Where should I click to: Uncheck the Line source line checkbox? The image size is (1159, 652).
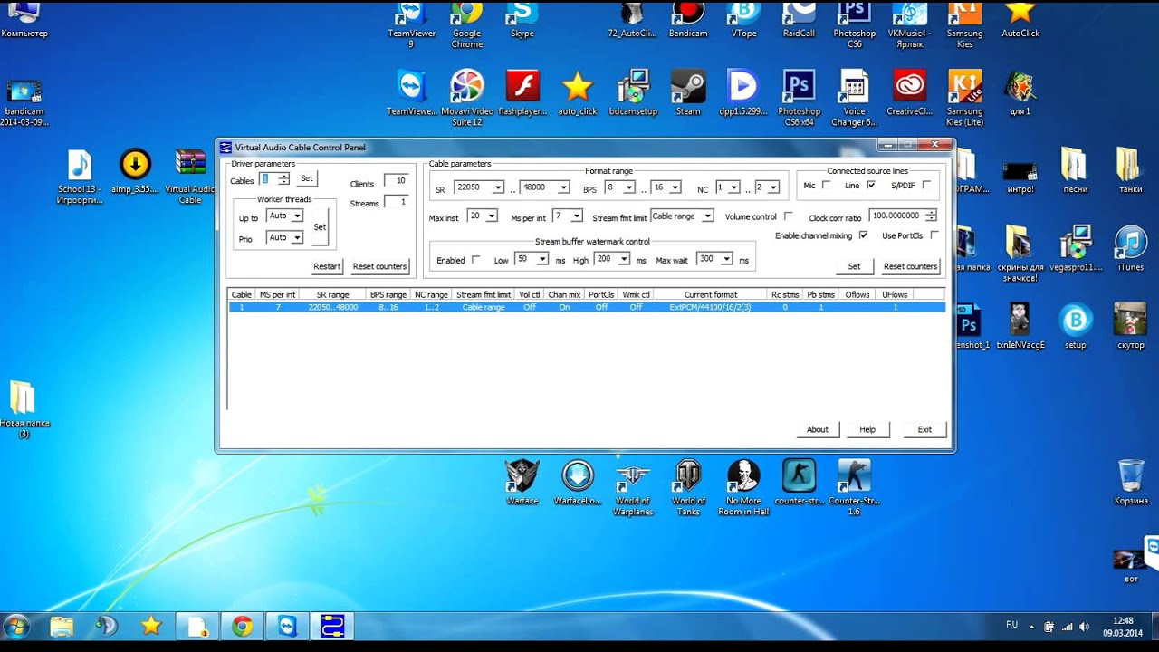click(871, 185)
